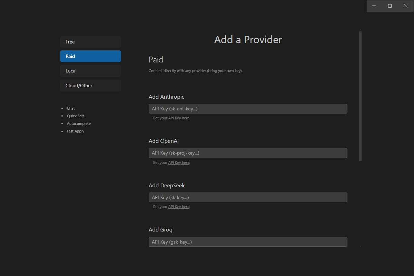This screenshot has height=276, width=414.
Task: Click the Add Anthropic heading
Action: (166, 97)
